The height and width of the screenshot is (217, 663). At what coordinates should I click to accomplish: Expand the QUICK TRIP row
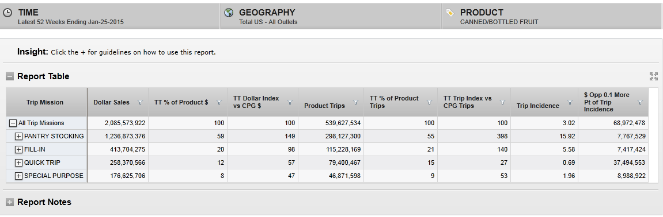pos(18,162)
